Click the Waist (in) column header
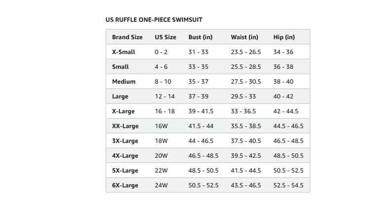Viewport: 383px width, 217px height. point(244,37)
